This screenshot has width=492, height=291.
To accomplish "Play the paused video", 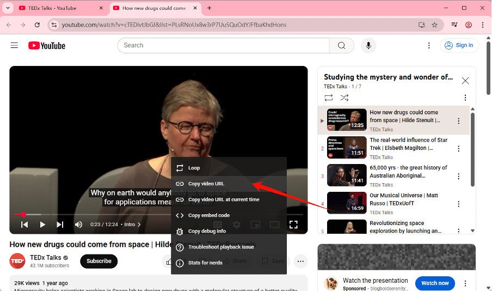I will pyautogui.click(x=42, y=225).
